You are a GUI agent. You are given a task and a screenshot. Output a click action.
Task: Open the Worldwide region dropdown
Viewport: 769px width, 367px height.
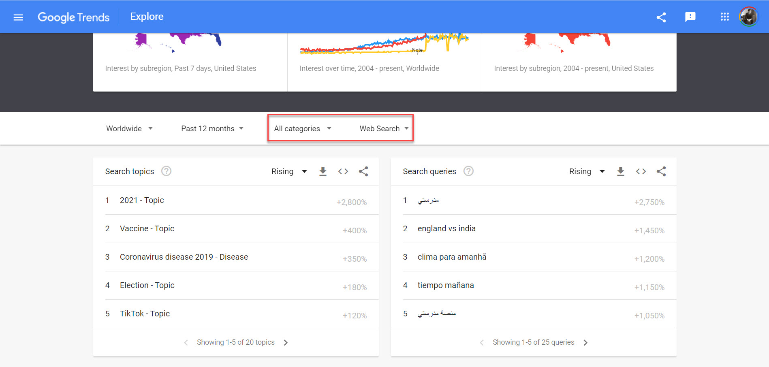click(x=129, y=128)
